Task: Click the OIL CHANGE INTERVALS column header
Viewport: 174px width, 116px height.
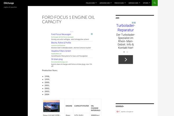Action: tap(95, 108)
